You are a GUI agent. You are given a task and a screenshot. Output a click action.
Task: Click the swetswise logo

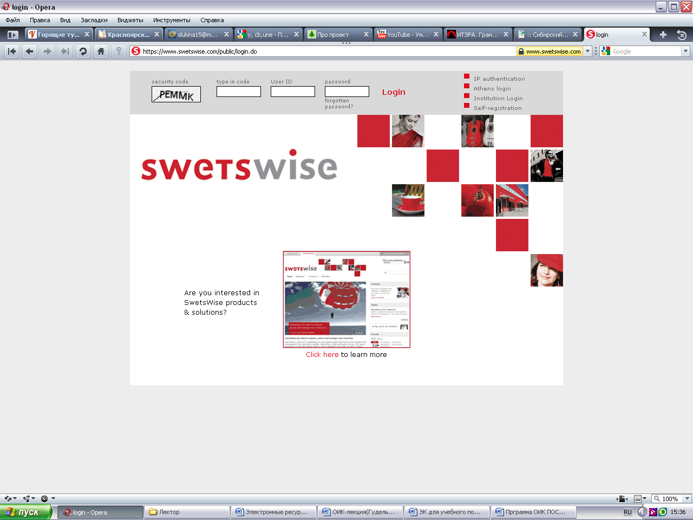239,165
